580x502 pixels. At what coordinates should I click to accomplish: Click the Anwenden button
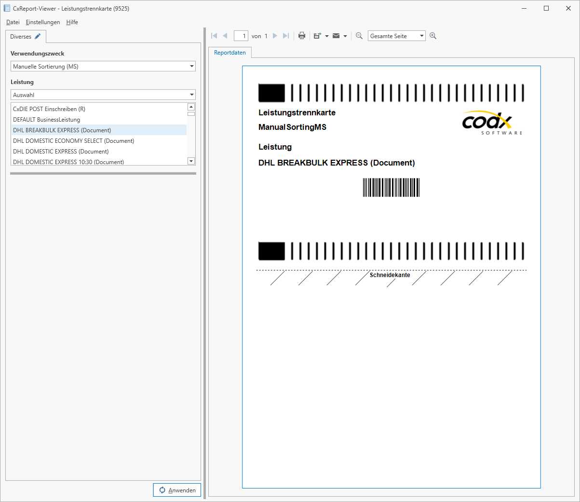coord(177,490)
